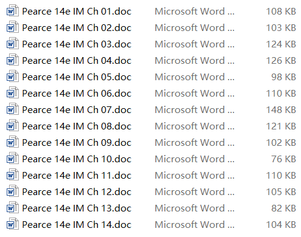The width and height of the screenshot is (301, 237).
Task: Click the 108 KB size value
Action: (x=281, y=12)
